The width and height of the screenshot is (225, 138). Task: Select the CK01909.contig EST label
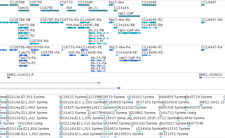pyautogui.click(x=30, y=123)
